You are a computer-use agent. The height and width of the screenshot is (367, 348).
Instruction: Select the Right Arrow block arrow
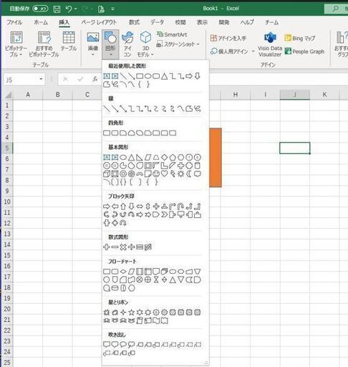pos(107,206)
